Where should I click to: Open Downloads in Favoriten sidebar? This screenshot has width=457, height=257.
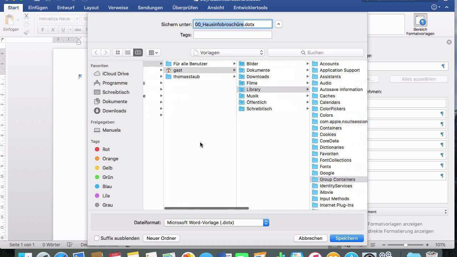[114, 111]
